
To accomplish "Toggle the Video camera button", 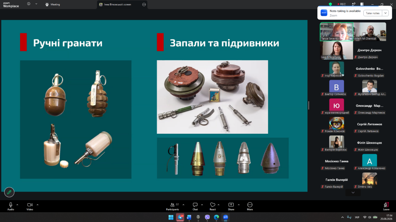I will tap(30, 206).
